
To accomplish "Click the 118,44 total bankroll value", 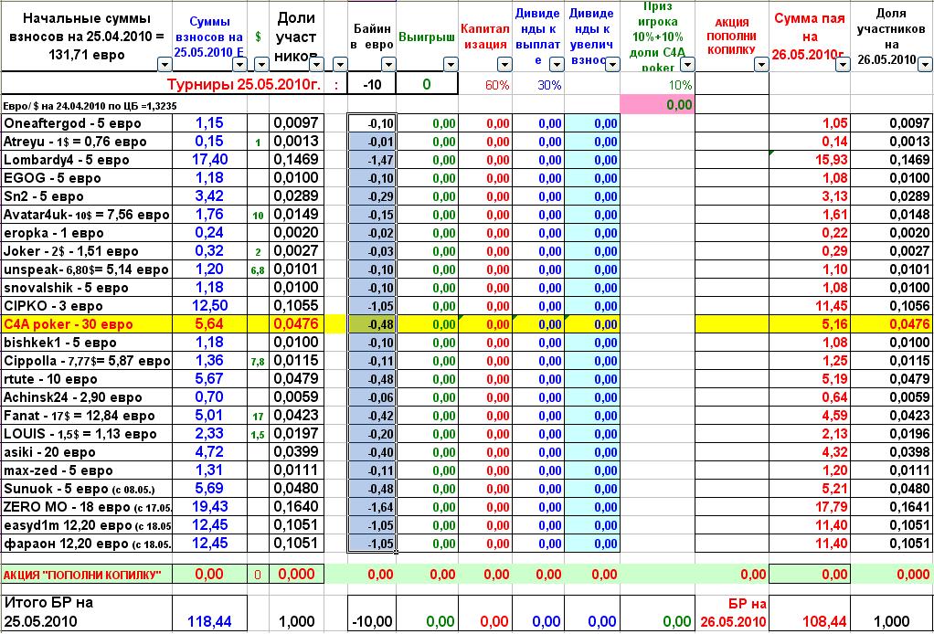I will coord(209,621).
